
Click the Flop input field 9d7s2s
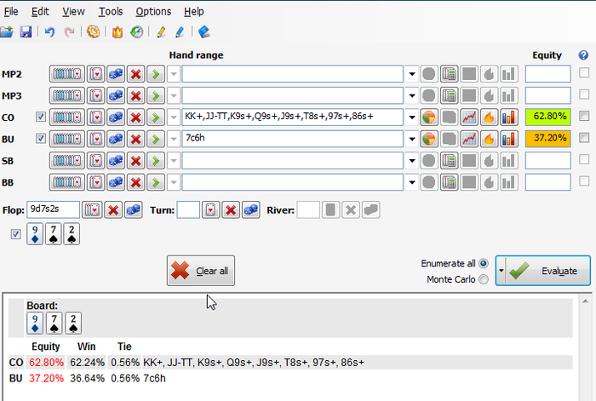click(x=53, y=209)
